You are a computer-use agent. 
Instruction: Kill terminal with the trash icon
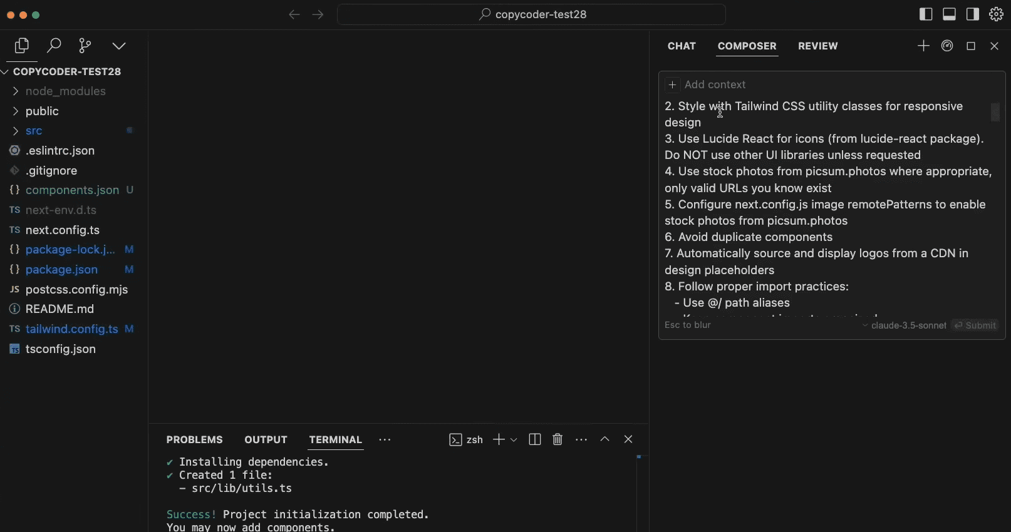(557, 439)
